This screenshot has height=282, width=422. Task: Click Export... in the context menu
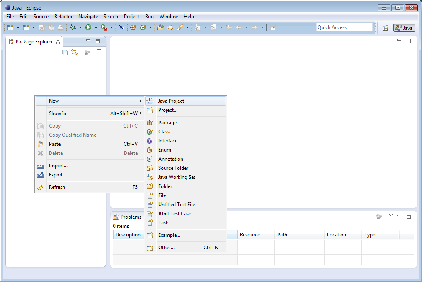coord(90,174)
